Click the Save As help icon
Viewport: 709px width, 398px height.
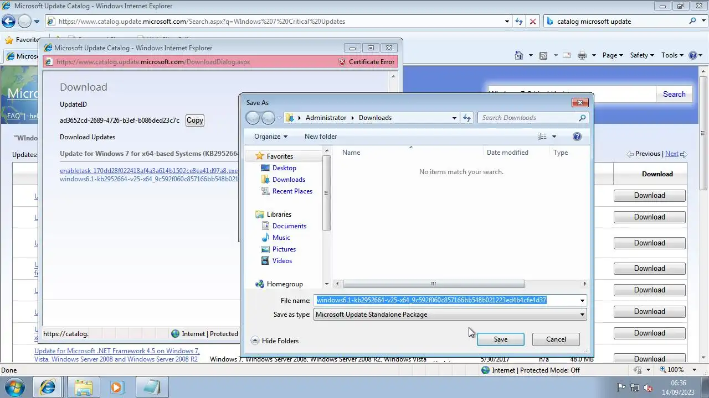tap(577, 137)
